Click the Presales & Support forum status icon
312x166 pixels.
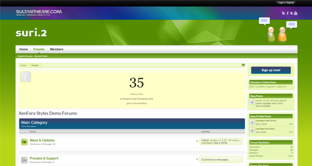(25, 160)
